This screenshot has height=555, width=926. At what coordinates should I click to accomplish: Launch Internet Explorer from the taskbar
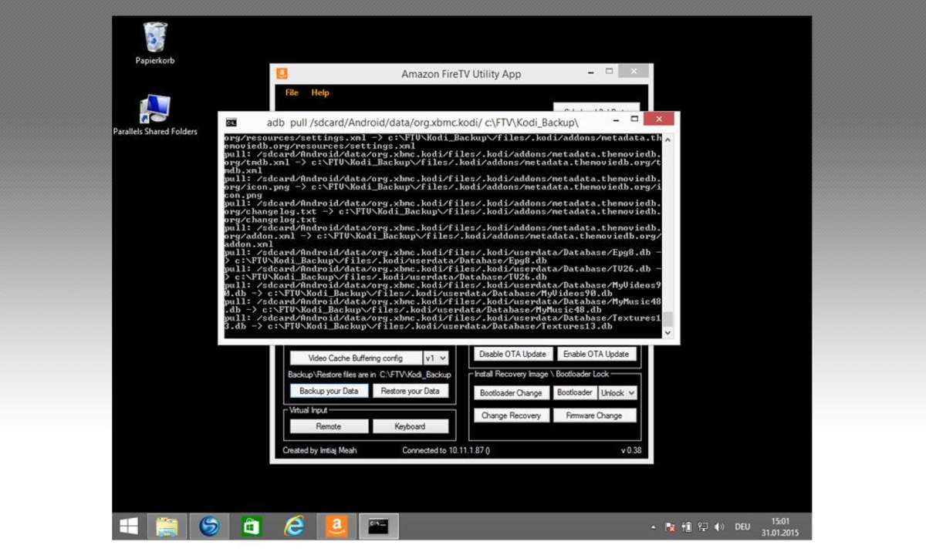click(293, 526)
